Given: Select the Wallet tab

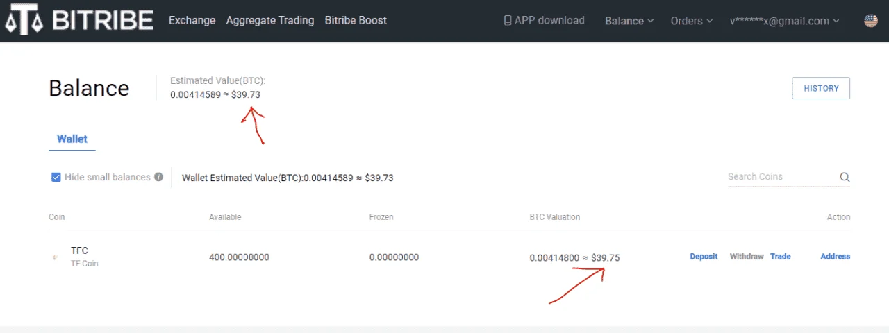Looking at the screenshot, I should (72, 139).
